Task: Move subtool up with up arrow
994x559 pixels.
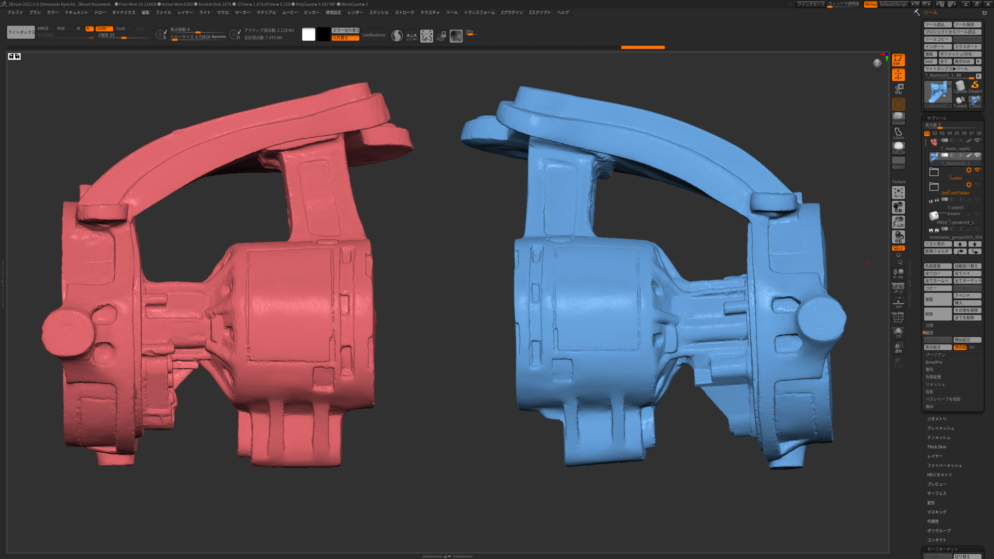Action: point(960,244)
